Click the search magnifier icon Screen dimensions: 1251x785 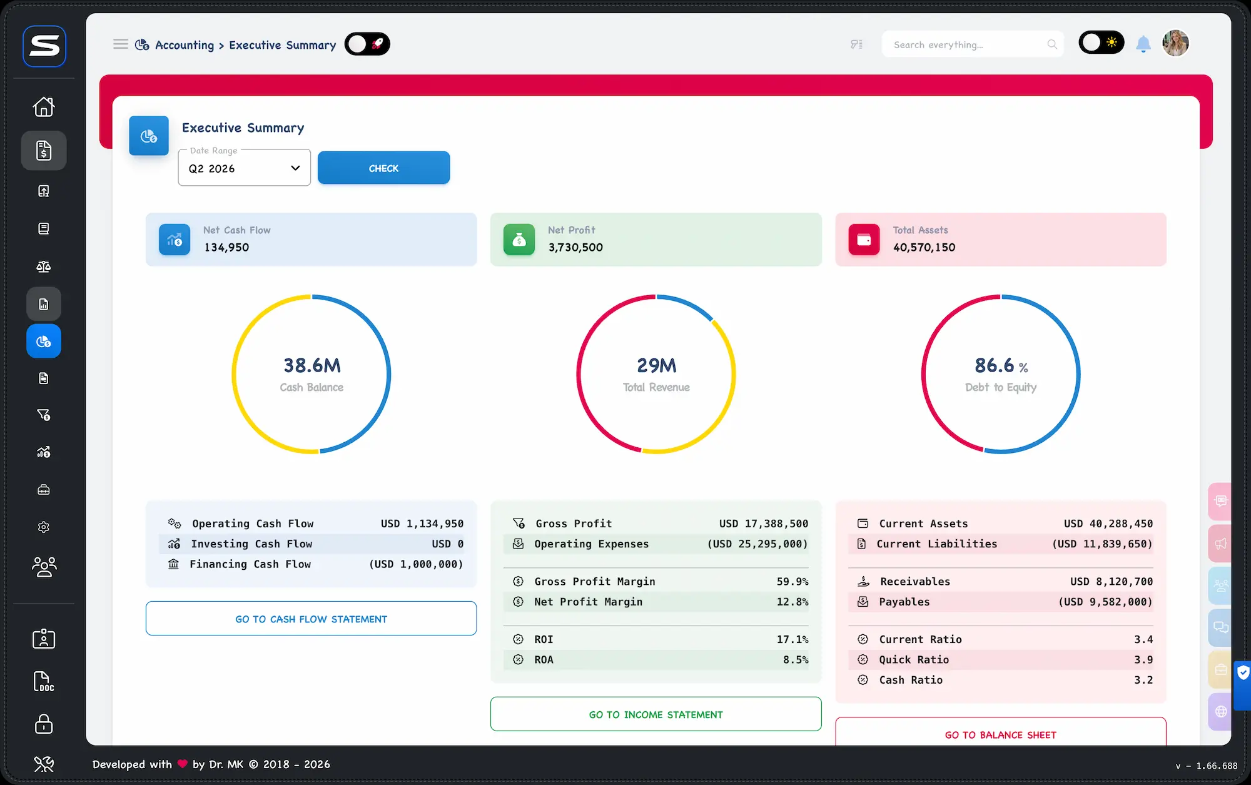click(1052, 44)
